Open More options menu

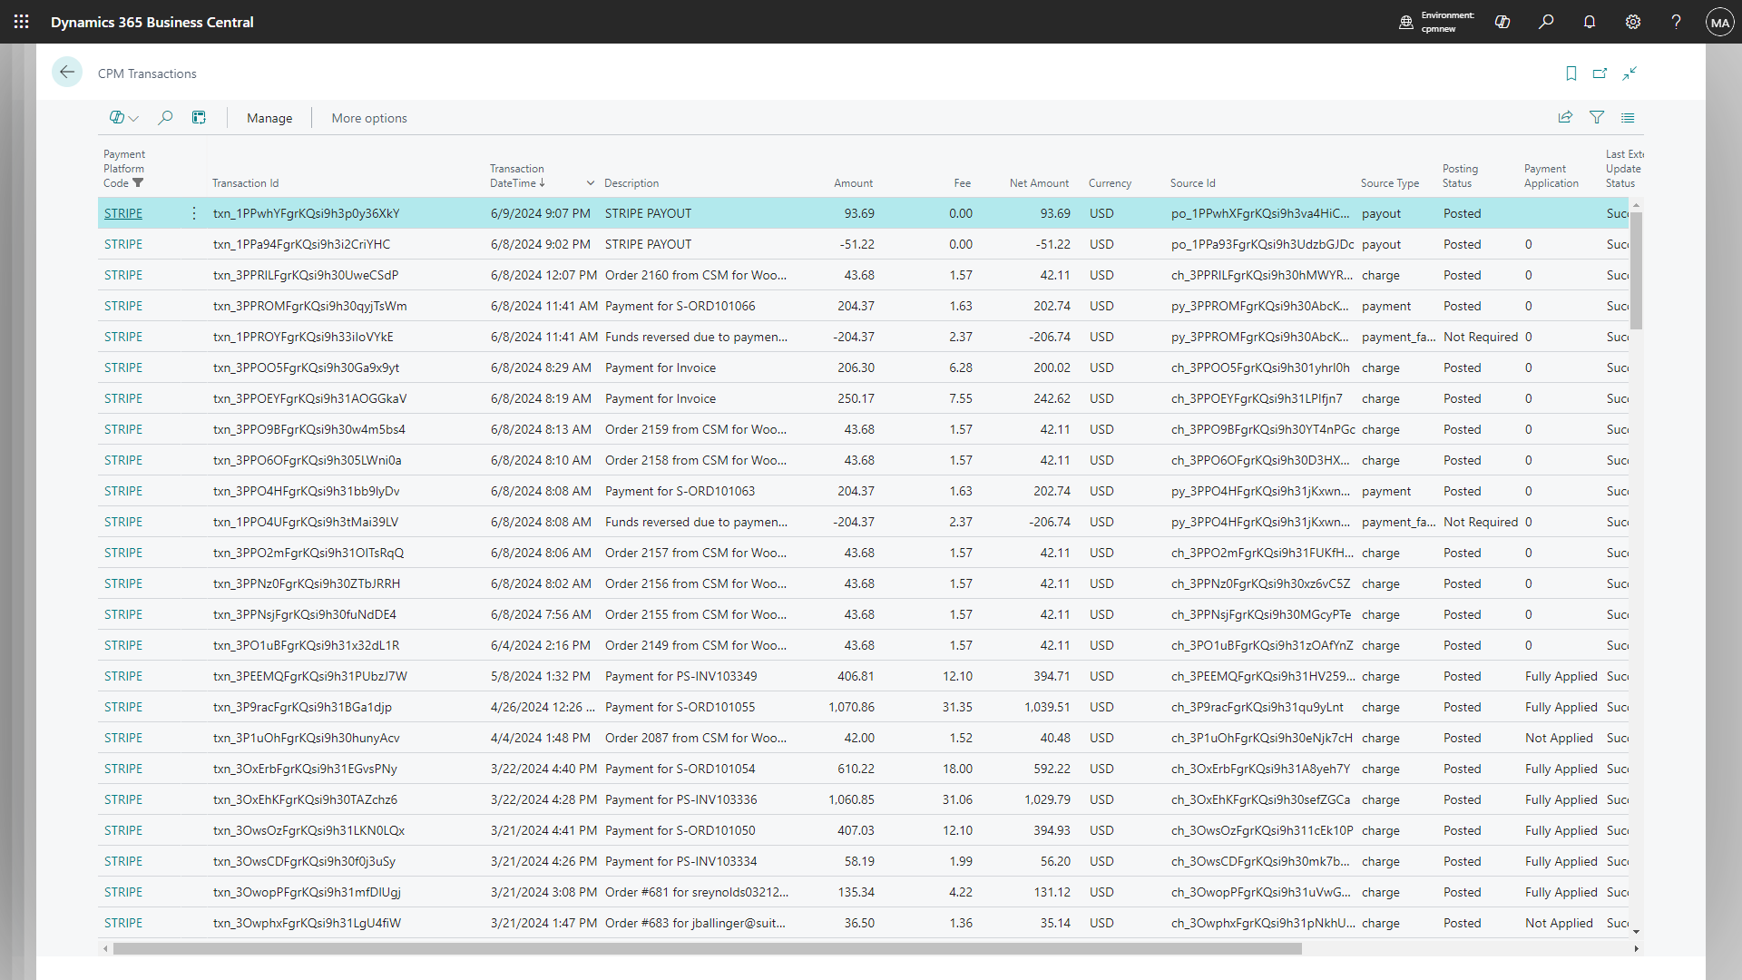[x=368, y=118]
